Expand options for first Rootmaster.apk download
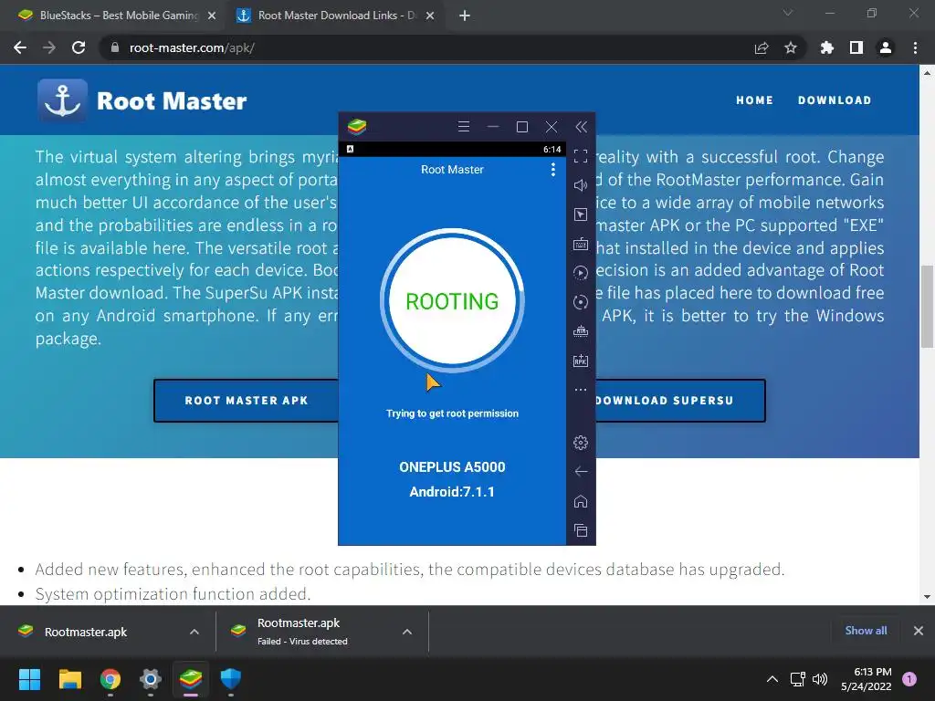The image size is (935, 701). 194,632
